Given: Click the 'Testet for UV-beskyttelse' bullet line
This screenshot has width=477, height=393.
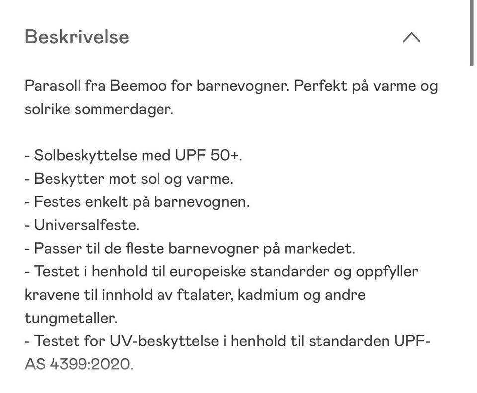Looking at the screenshot, I should point(228,341).
